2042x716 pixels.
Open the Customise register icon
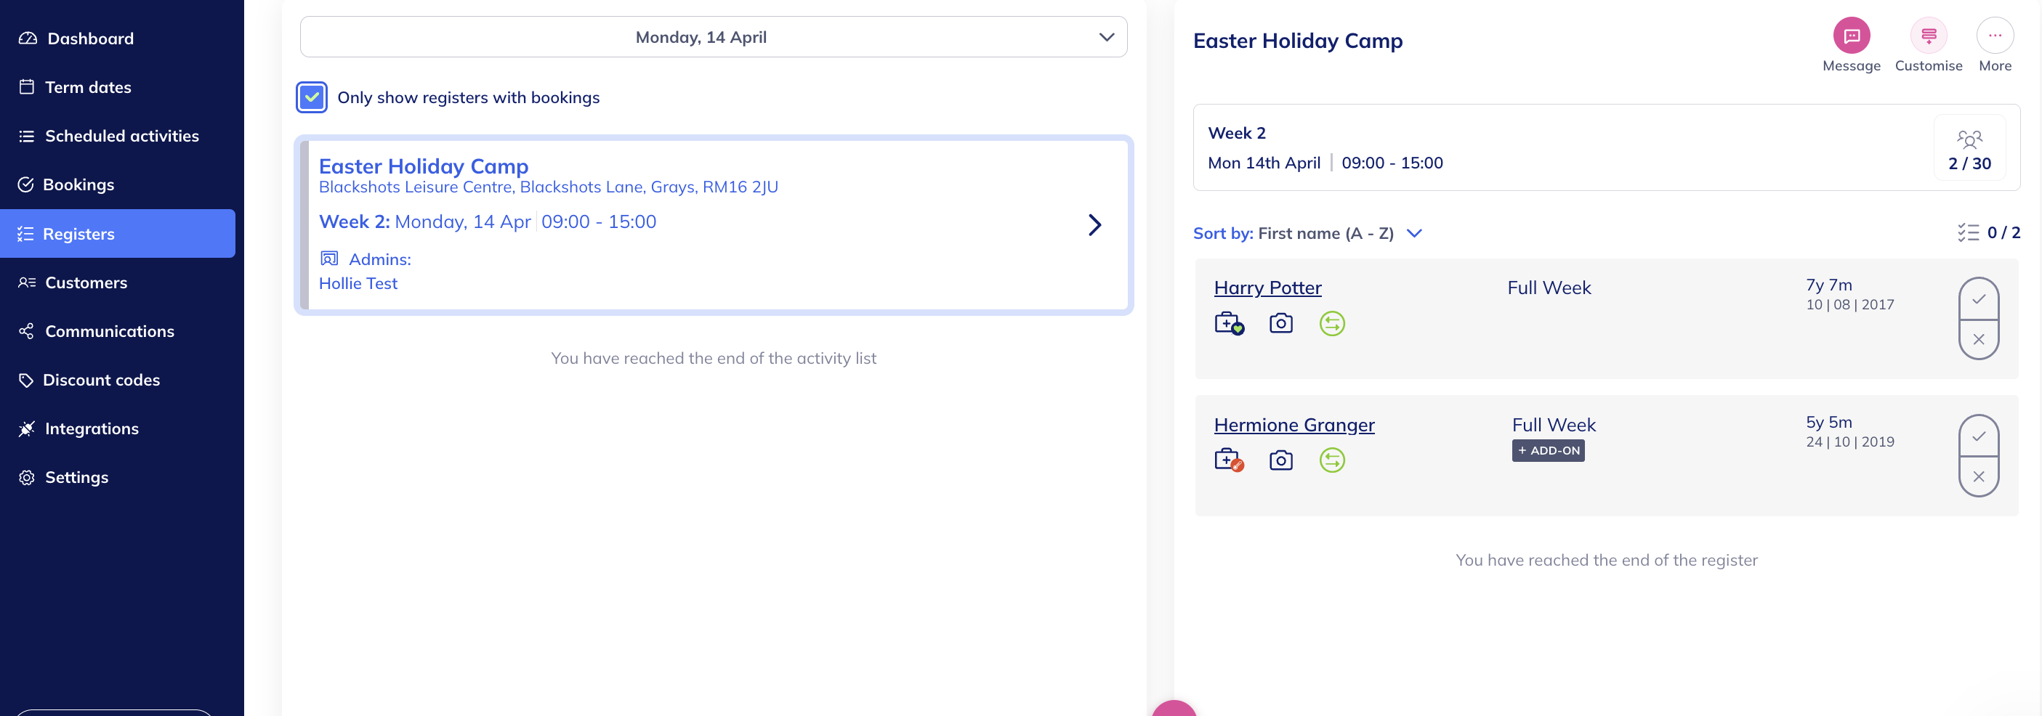tap(1928, 36)
